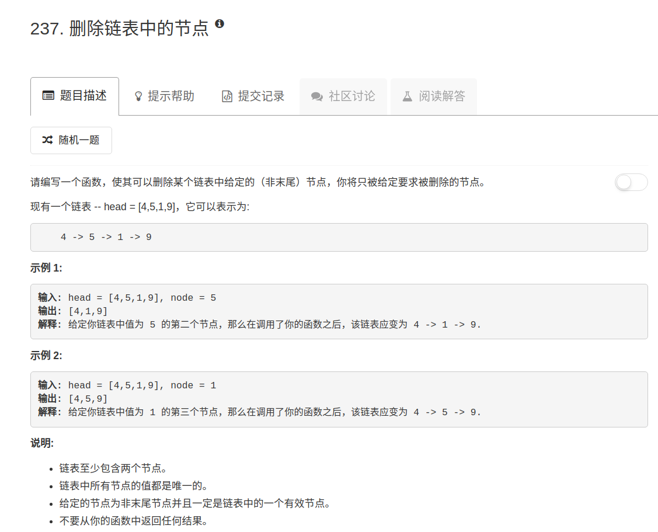Click example 2 input line with node = 1
The width and height of the screenshot is (658, 532).
coord(127,385)
